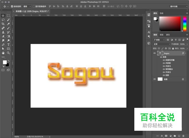This screenshot has width=189, height=138.
Task: Select the Magic Wand tool
Action: pos(8,20)
